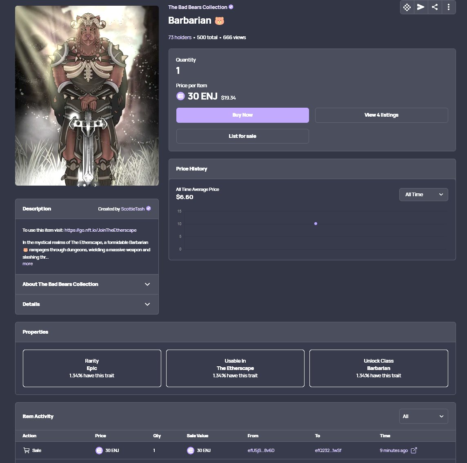Select the transfer arrow icon top right

pos(420,7)
